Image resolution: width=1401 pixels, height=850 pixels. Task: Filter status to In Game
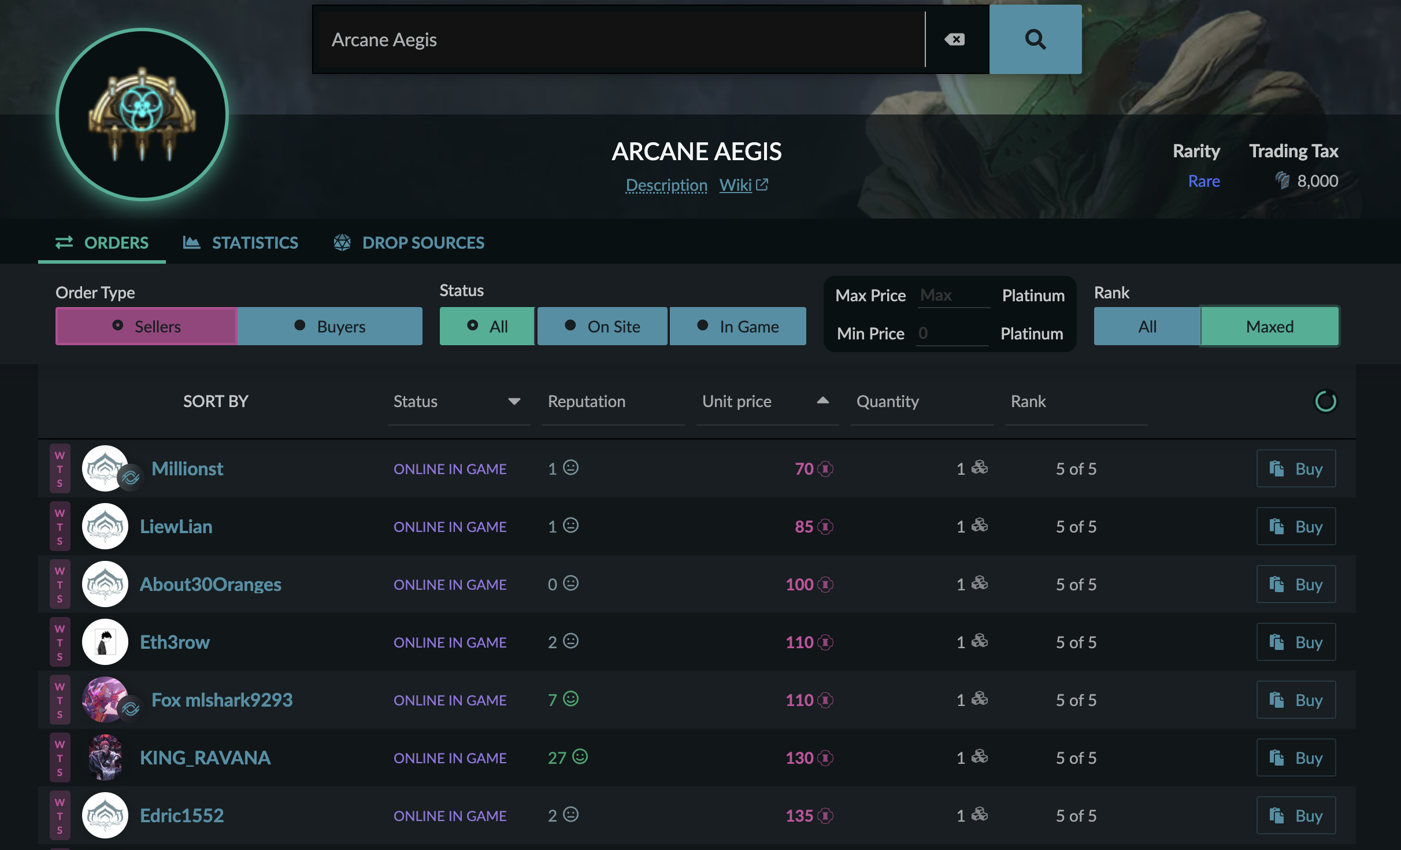pos(737,327)
